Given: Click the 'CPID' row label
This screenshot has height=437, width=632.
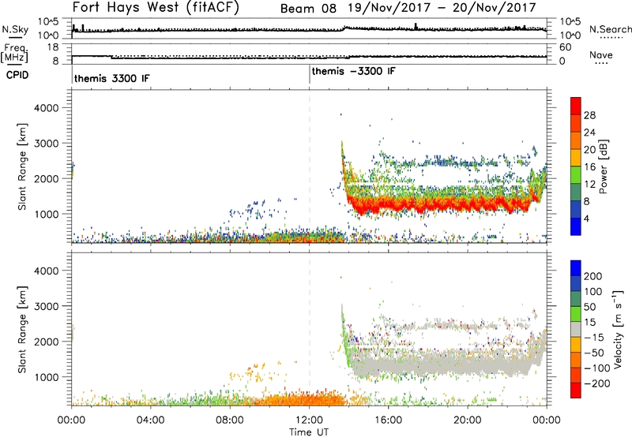Looking at the screenshot, I should point(17,75).
